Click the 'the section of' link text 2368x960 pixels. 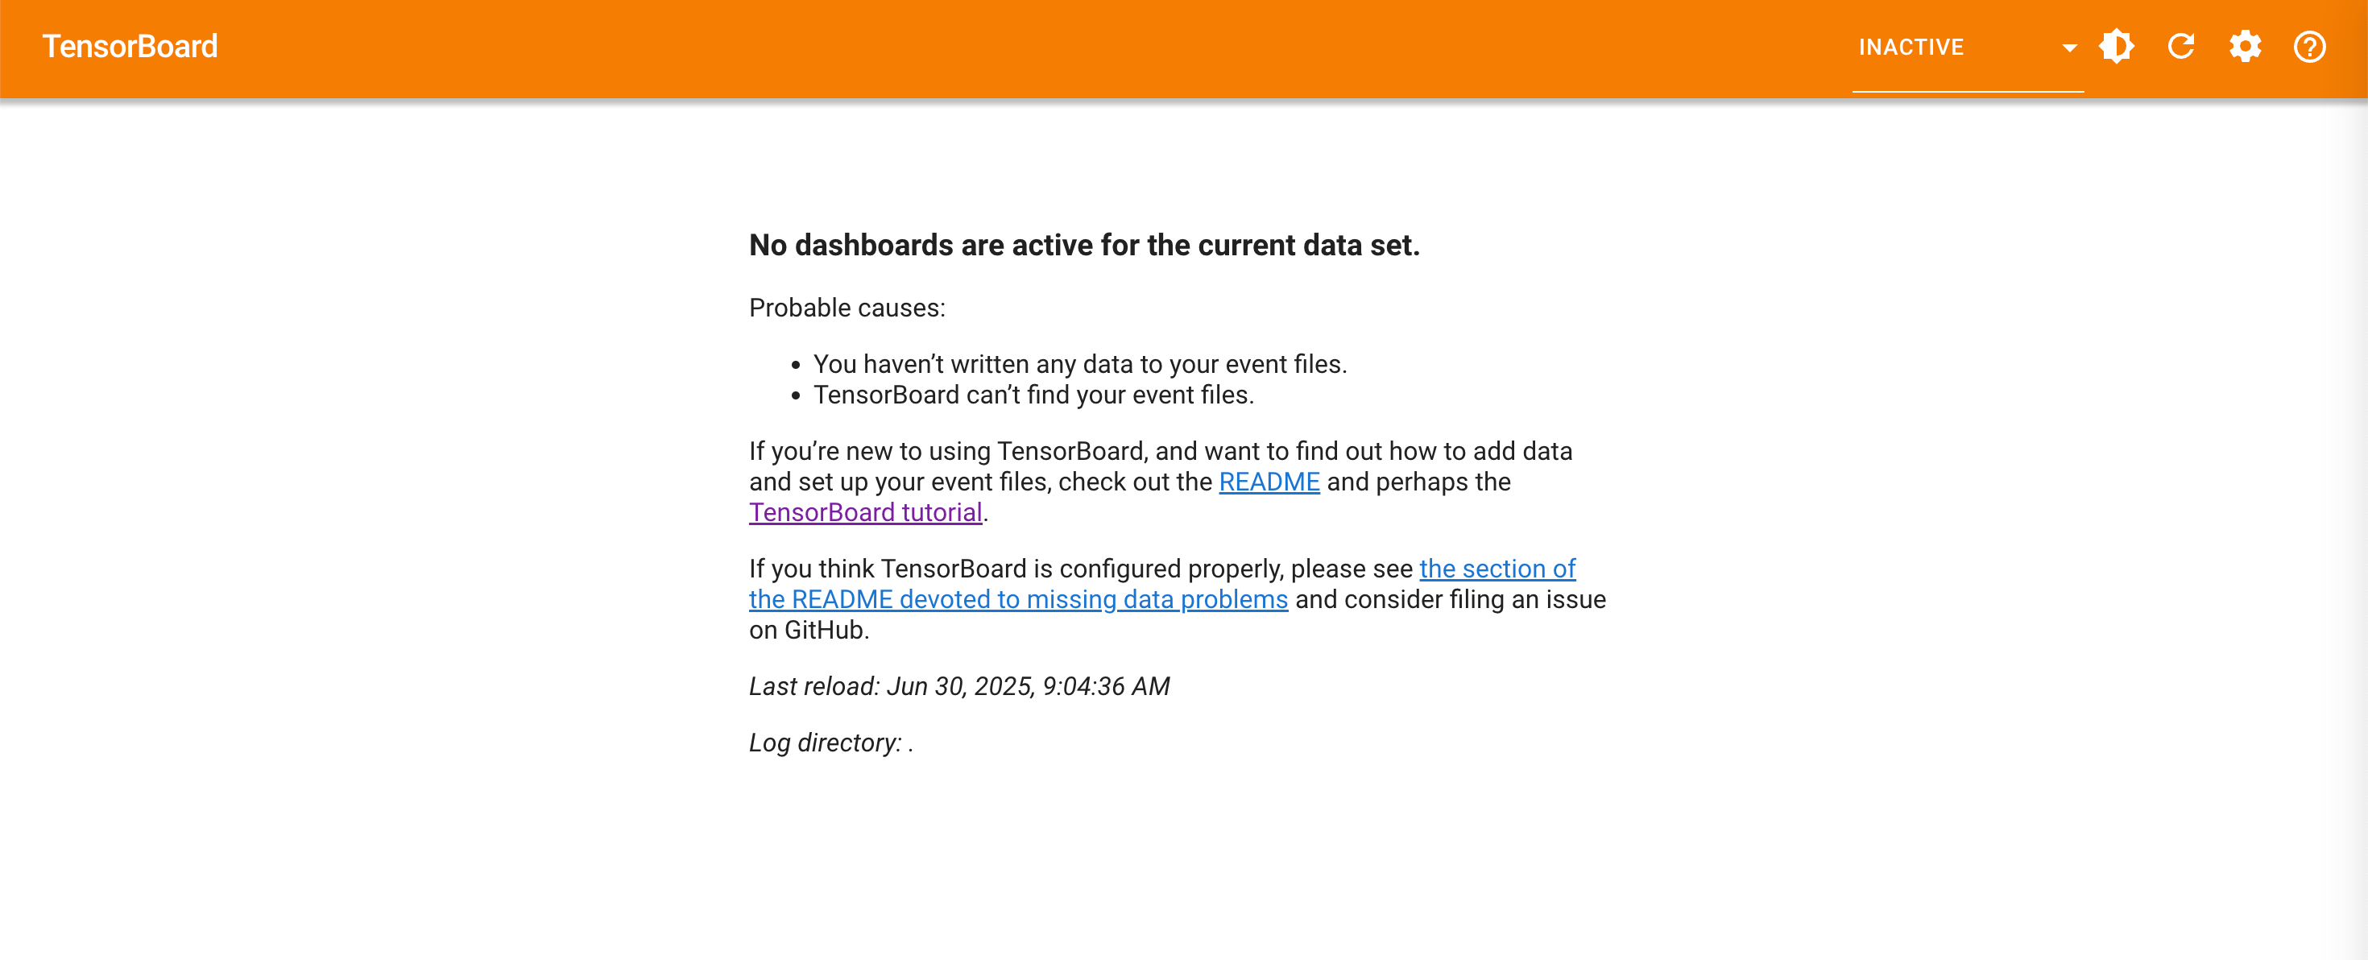click(x=1497, y=569)
